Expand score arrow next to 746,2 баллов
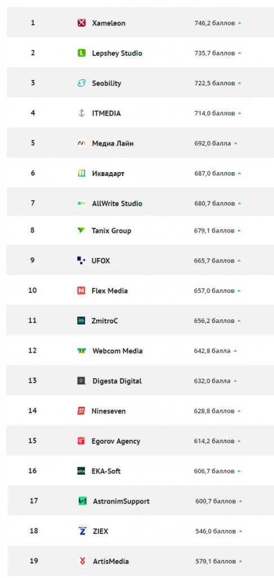Image resolution: width=274 pixels, height=578 pixels. coord(240,23)
